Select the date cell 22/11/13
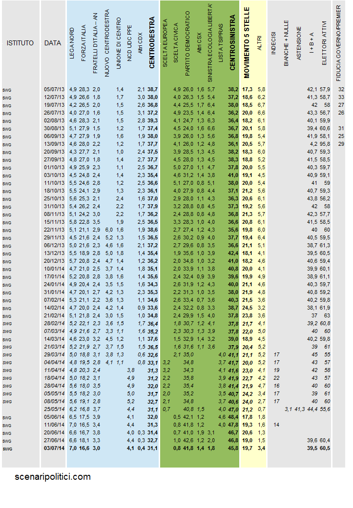 (54, 230)
